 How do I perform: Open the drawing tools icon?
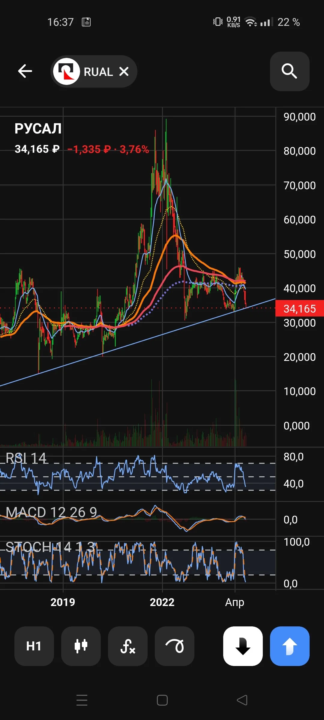(x=175, y=646)
